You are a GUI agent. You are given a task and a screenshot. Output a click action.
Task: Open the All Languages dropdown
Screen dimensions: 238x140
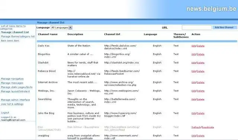coord(61,27)
